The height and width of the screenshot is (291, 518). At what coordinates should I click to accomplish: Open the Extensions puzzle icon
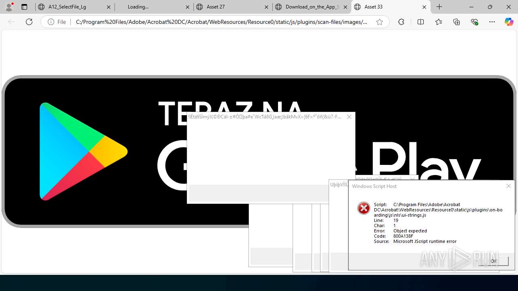[x=401, y=22]
